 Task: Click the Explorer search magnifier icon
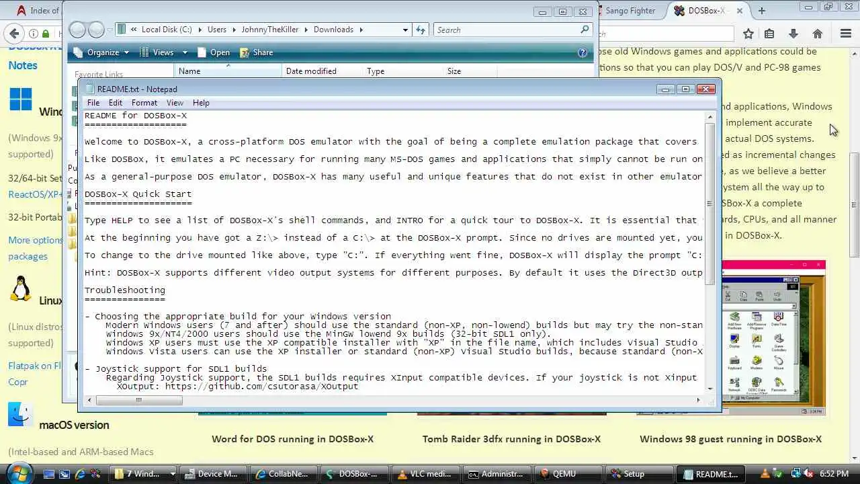click(585, 30)
